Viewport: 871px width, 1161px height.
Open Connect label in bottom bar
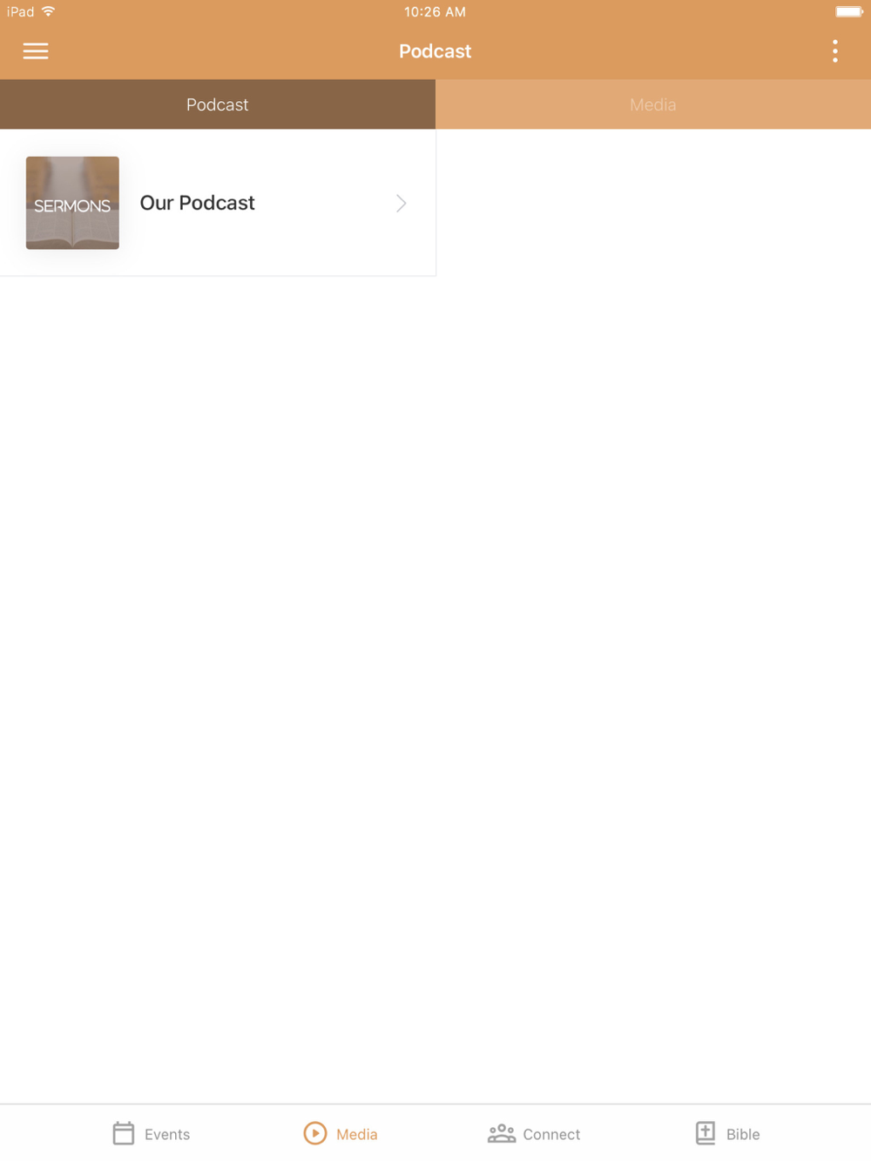coord(551,1134)
